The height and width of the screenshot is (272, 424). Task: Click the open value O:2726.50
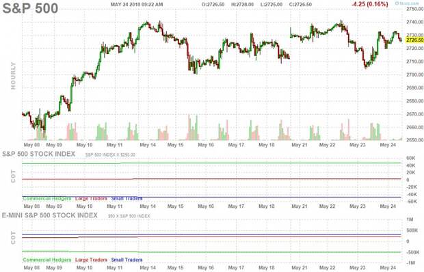coord(213,5)
